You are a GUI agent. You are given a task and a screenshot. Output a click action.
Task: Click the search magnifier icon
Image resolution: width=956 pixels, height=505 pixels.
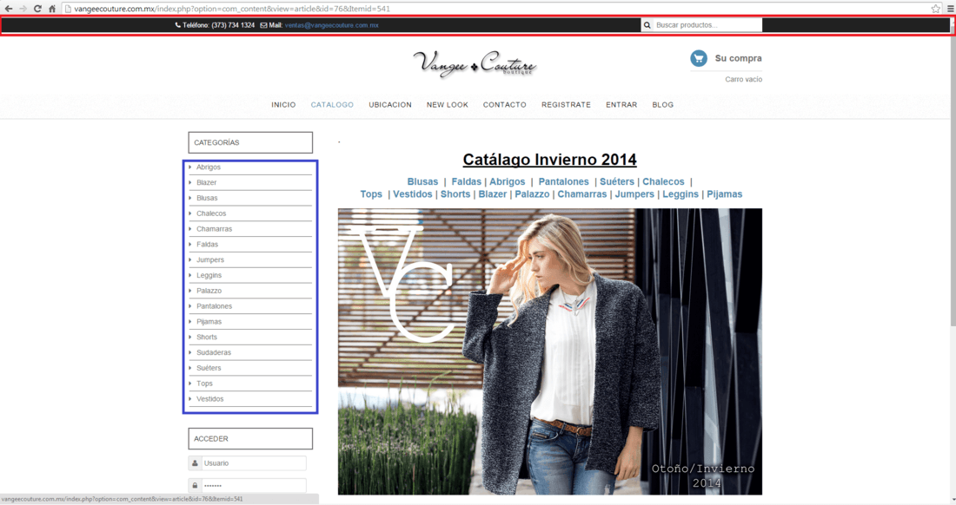(x=647, y=25)
